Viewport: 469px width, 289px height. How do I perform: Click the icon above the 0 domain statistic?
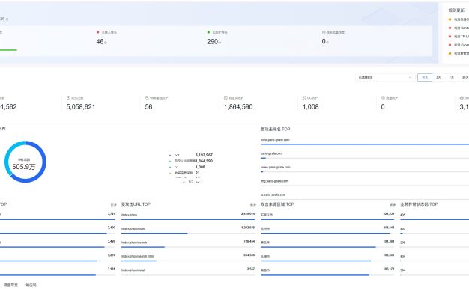click(x=324, y=32)
